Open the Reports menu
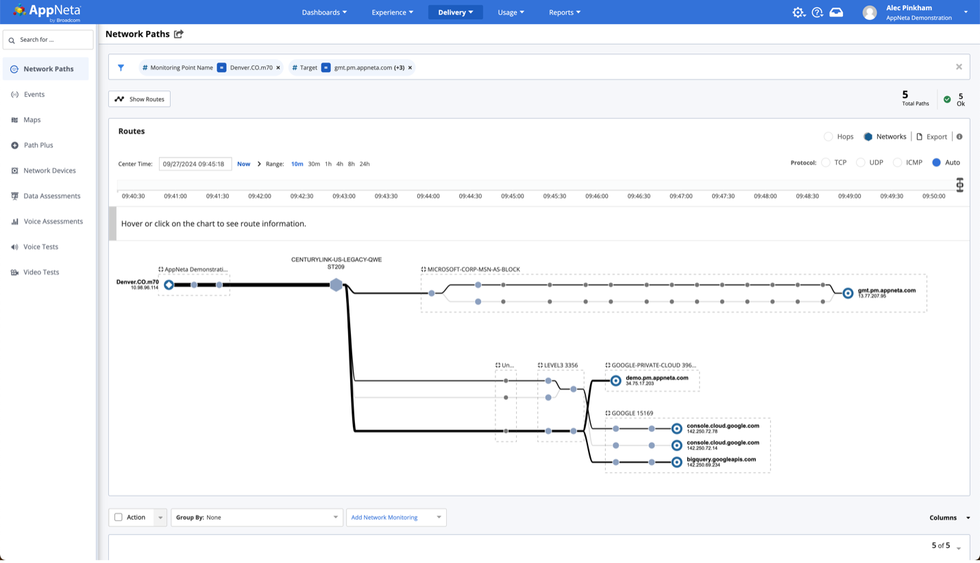 564,12
